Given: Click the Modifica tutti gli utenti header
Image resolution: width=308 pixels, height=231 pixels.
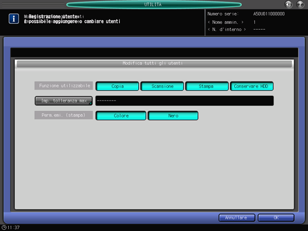Looking at the screenshot, I should coord(154,64).
